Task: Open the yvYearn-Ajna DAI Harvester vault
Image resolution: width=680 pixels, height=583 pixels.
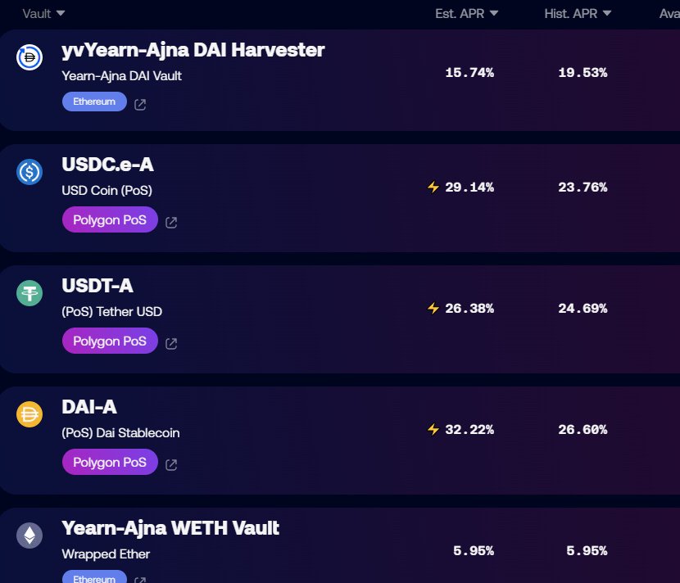Action: click(x=193, y=50)
